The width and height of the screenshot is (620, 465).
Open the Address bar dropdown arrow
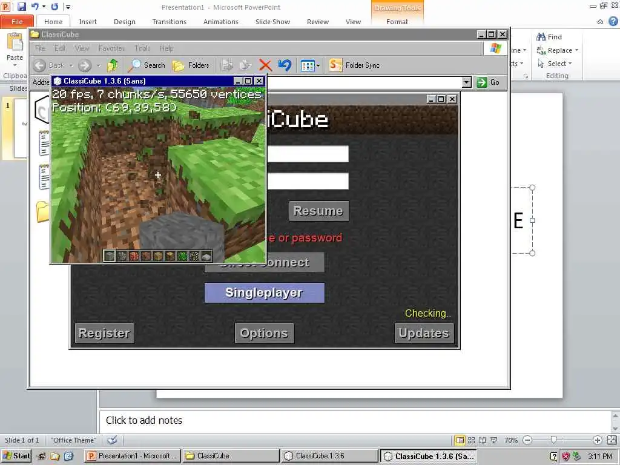pos(467,82)
